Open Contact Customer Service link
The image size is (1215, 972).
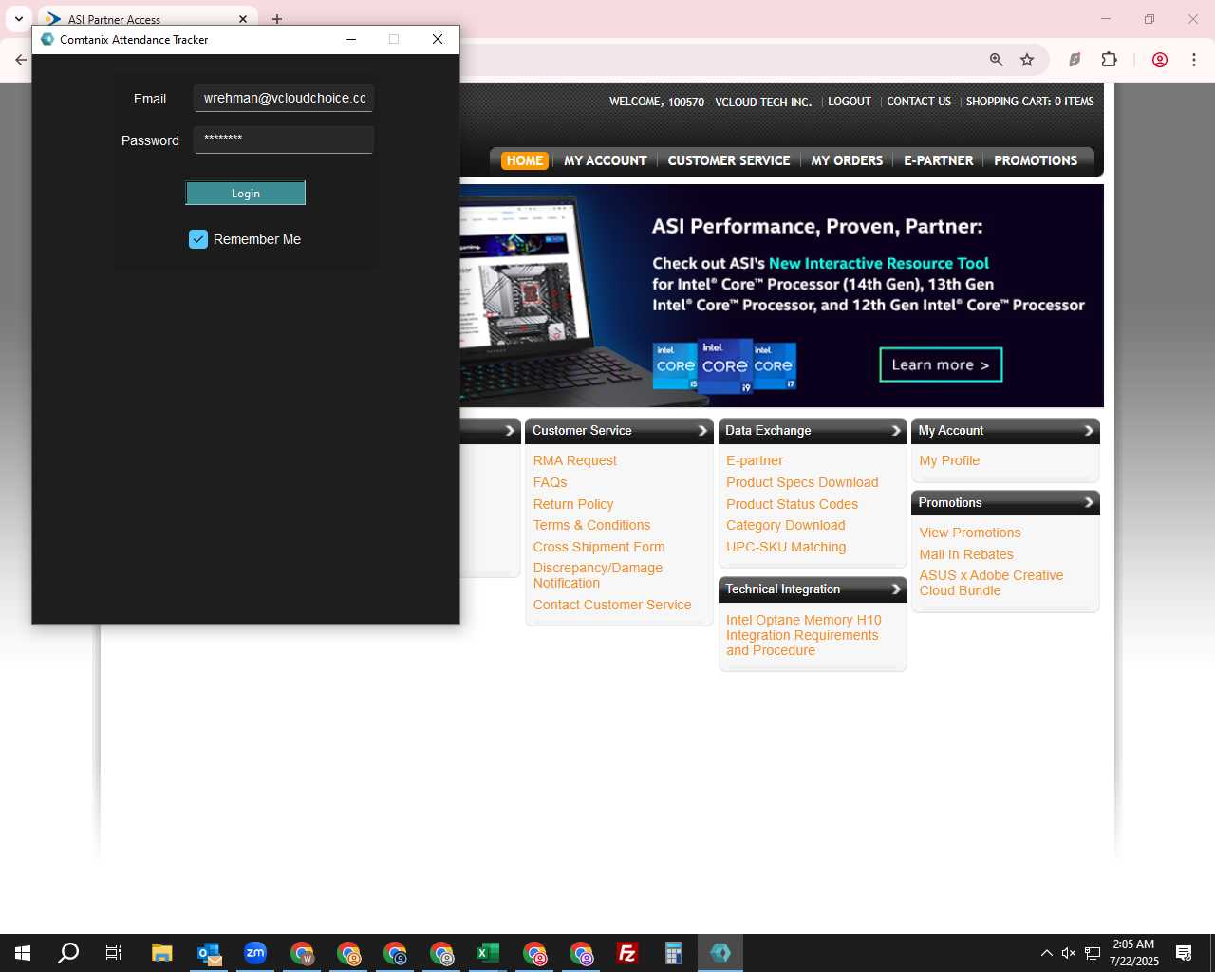[612, 605]
